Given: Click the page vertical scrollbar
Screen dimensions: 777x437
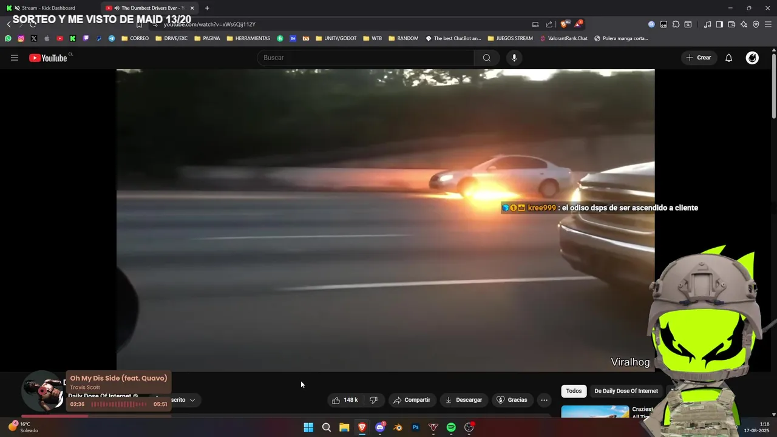Looking at the screenshot, I should (774, 85).
